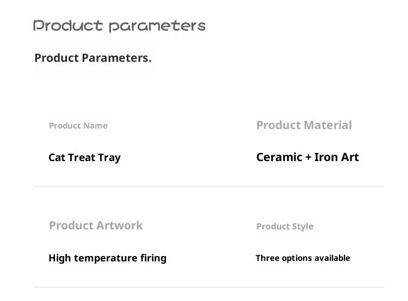This screenshot has height=301, width=408.
Task: Click the word "firing" in the artwork value
Action: tap(152, 258)
